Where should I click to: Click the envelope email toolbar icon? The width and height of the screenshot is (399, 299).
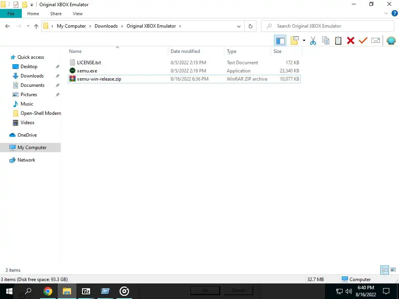click(x=375, y=40)
